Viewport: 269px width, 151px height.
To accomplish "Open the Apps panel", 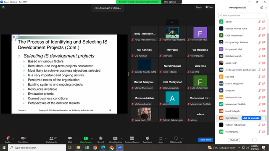I will [161, 140].
